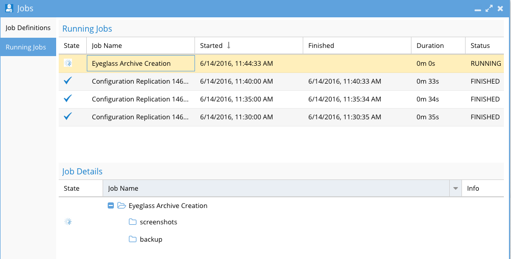
Task: Open the Job Name column dropdown menu
Action: [x=455, y=189]
